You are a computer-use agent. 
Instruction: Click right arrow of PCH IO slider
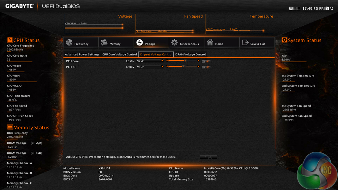tap(199, 67)
